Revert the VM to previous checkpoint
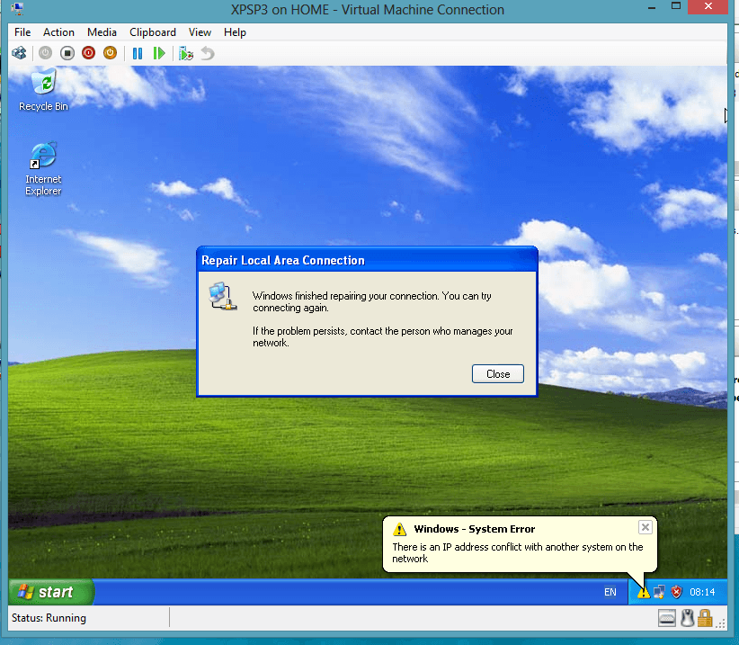Image resolution: width=739 pixels, height=645 pixels. [x=208, y=53]
